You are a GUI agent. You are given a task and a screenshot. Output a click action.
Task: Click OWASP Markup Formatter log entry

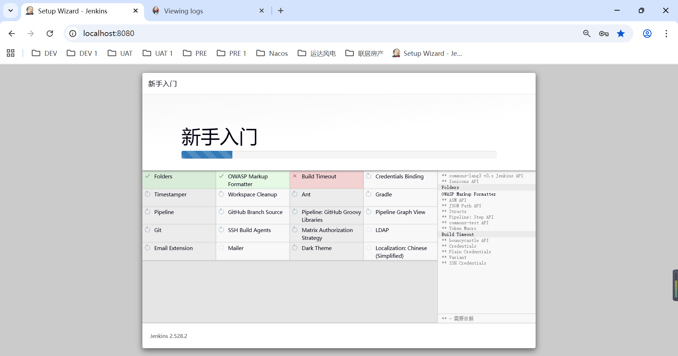click(469, 194)
